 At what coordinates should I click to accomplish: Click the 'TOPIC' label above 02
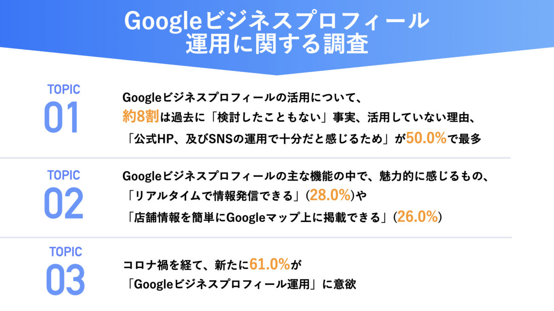(x=64, y=175)
